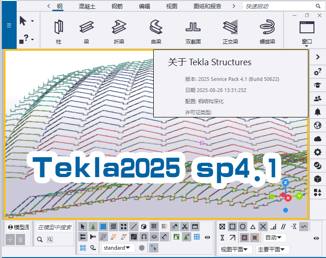
Task: Toggle snap switch visibility with the eye icon
Action: click(x=316, y=238)
